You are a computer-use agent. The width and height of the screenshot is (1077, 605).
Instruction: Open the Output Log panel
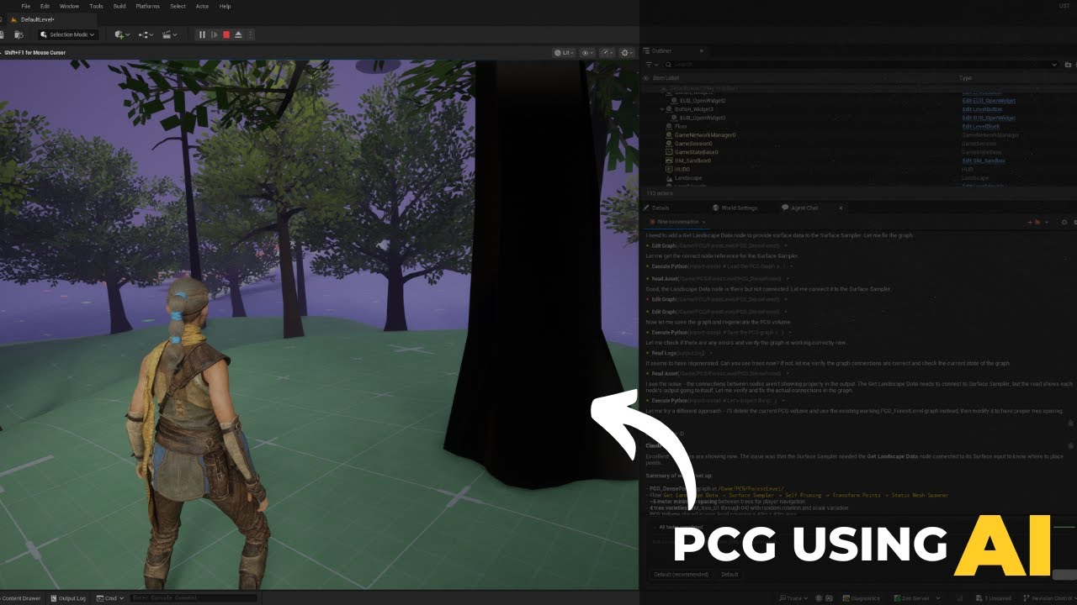(x=67, y=598)
